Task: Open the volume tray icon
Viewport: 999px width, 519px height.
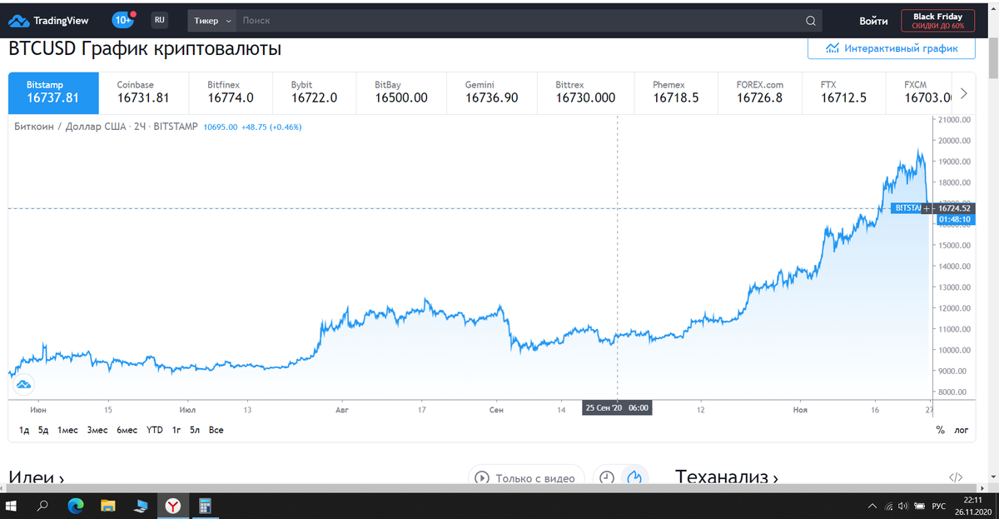Action: 902,506
